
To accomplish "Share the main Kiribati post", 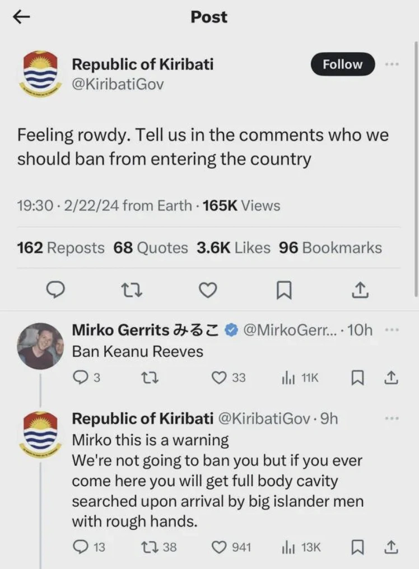I will 360,290.
